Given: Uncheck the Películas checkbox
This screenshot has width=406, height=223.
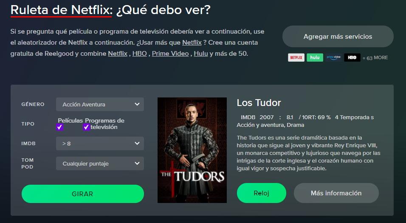Looking at the screenshot, I should tap(59, 127).
